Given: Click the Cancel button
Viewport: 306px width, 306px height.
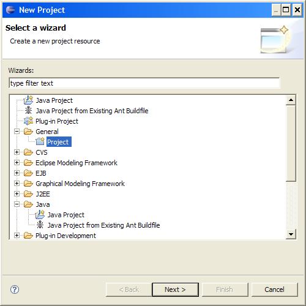Looking at the screenshot, I should click(275, 289).
